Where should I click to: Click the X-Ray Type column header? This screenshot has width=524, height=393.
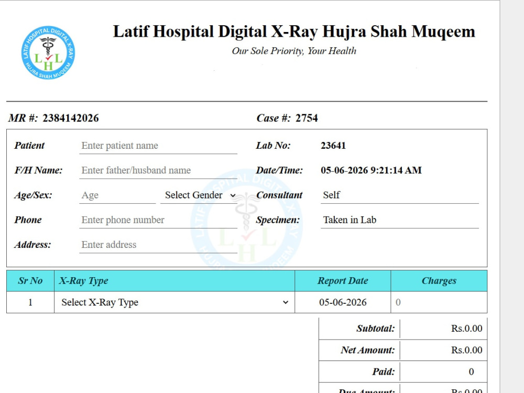pyautogui.click(x=174, y=281)
